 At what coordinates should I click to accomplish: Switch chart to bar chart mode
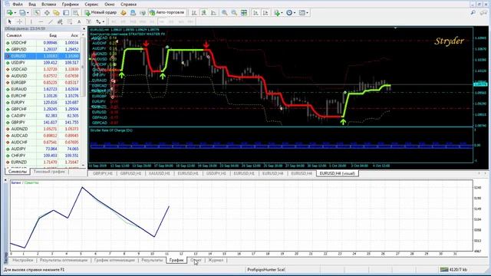point(194,13)
